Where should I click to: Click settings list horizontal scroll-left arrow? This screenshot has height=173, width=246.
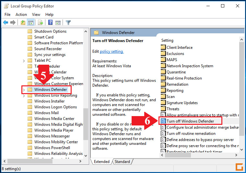pos(162,155)
